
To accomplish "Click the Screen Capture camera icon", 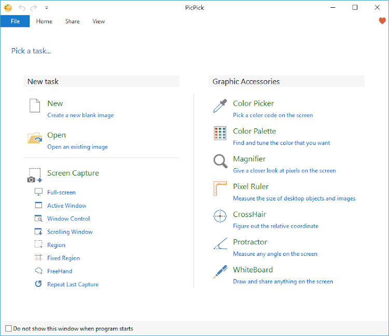I will coord(34,176).
